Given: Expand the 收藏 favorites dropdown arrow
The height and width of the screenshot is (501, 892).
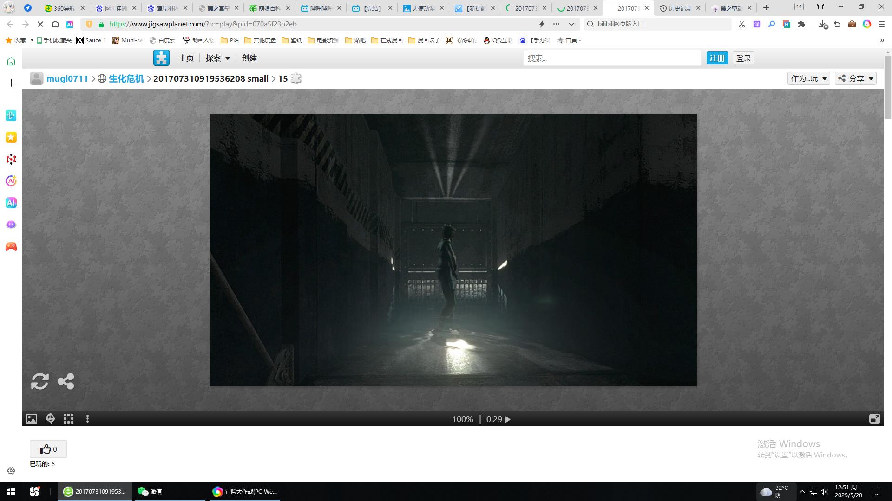Looking at the screenshot, I should (32, 40).
